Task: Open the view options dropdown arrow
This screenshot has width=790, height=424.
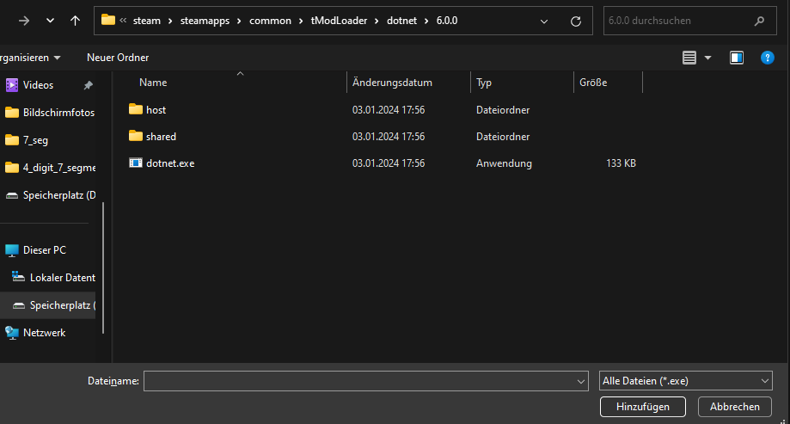Action: tap(707, 58)
